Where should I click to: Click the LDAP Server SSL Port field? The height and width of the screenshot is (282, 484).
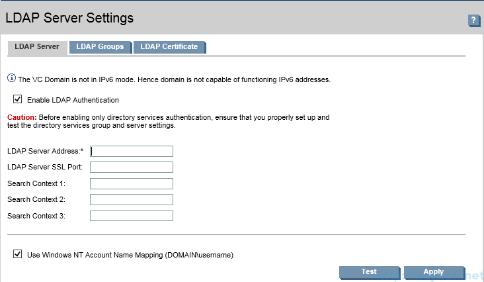pyautogui.click(x=132, y=167)
